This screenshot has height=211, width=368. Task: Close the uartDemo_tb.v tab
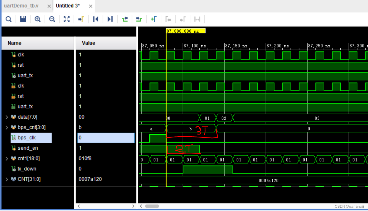coord(49,6)
